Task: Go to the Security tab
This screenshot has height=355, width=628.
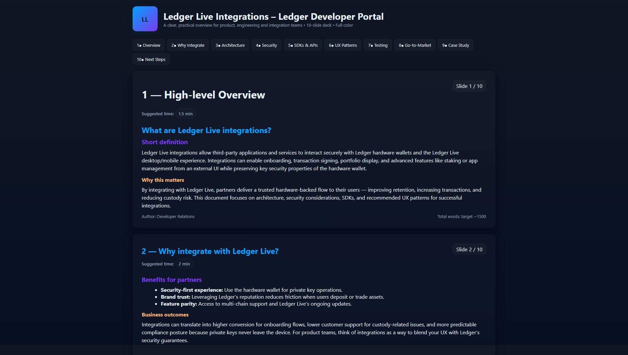Action: [x=266, y=45]
